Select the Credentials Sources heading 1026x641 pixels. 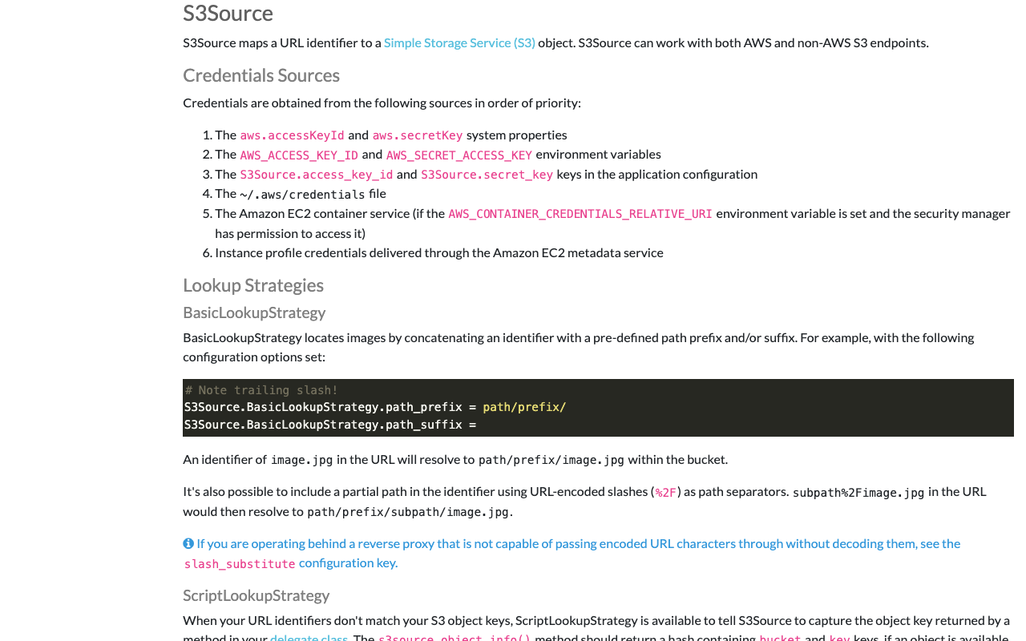(261, 75)
